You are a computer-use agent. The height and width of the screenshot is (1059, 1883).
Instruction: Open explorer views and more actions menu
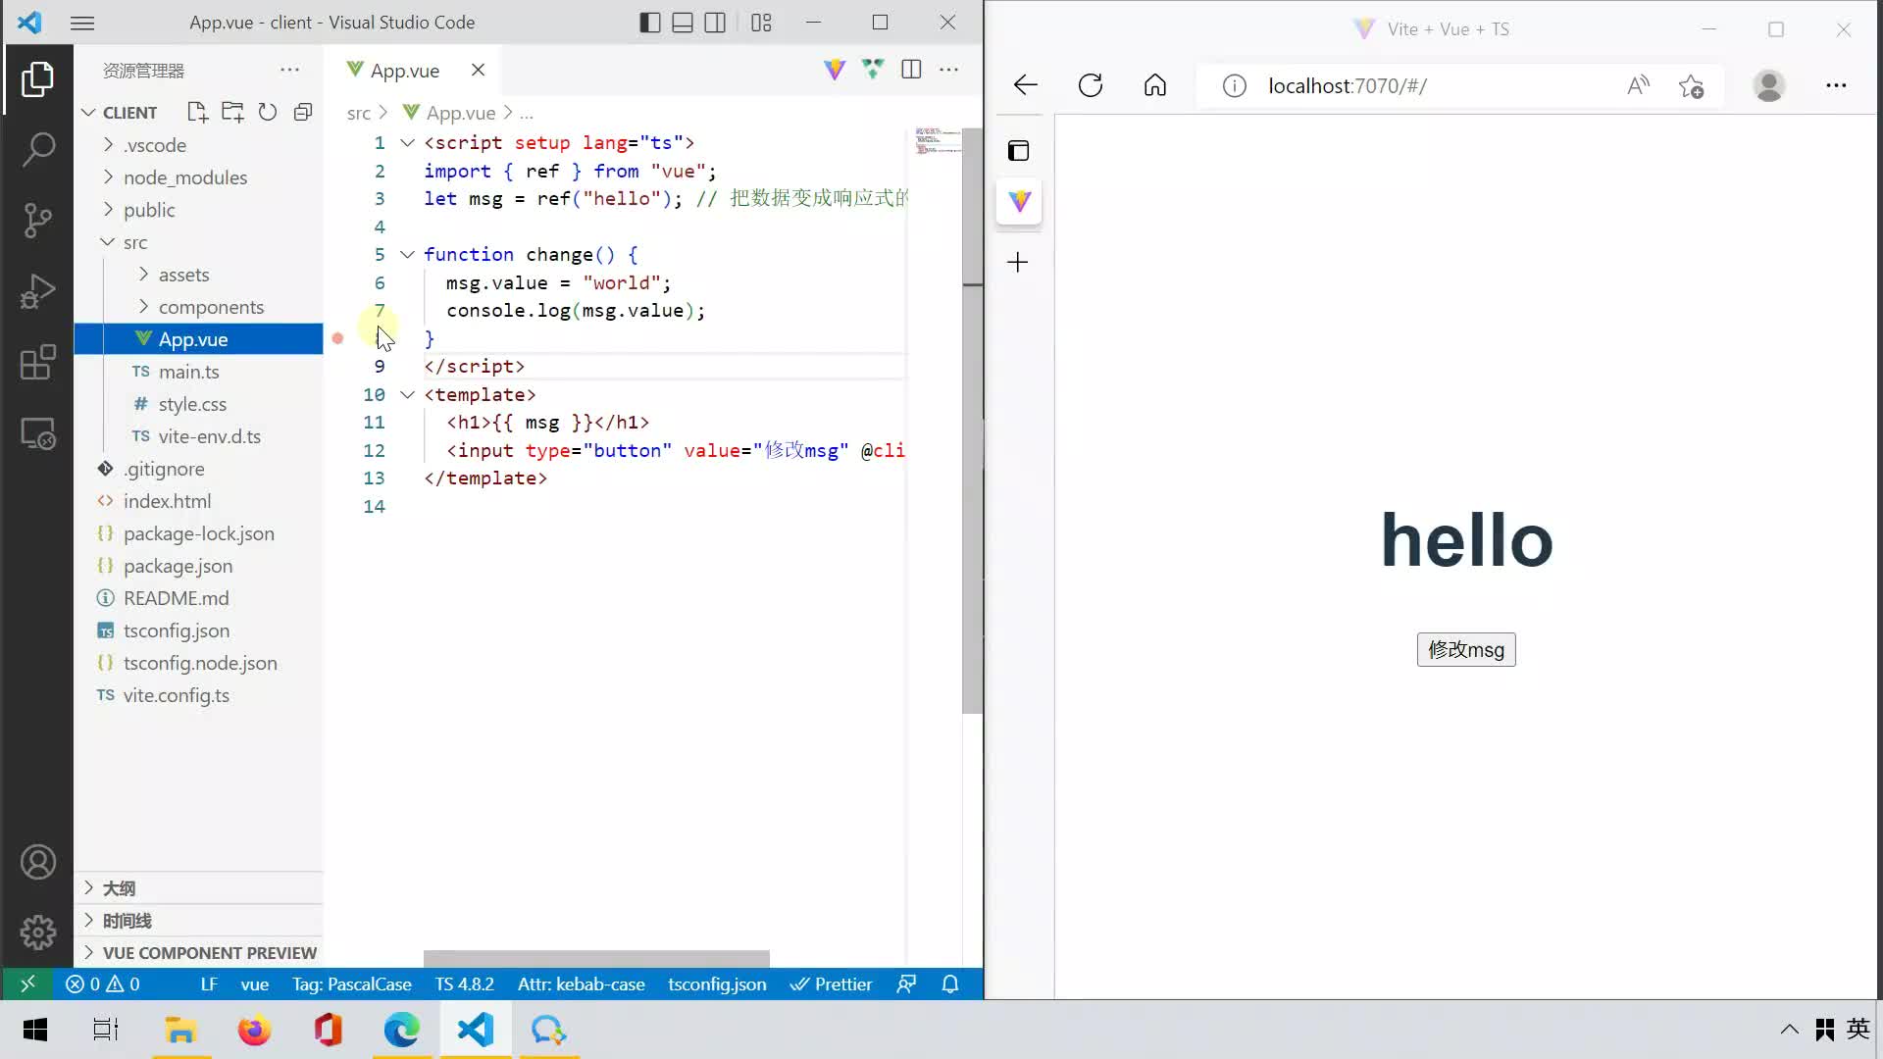(x=289, y=70)
